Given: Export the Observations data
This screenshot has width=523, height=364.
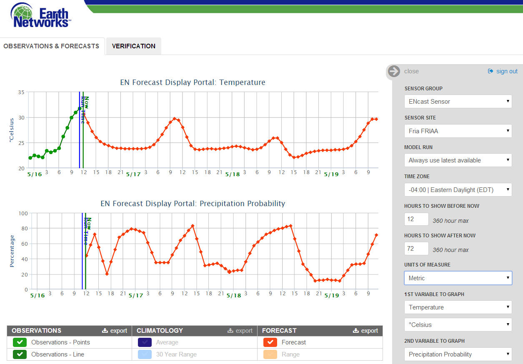Looking at the screenshot, I should point(115,331).
